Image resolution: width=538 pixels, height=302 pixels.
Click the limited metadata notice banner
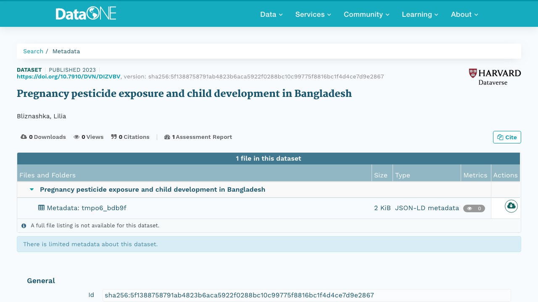269,244
